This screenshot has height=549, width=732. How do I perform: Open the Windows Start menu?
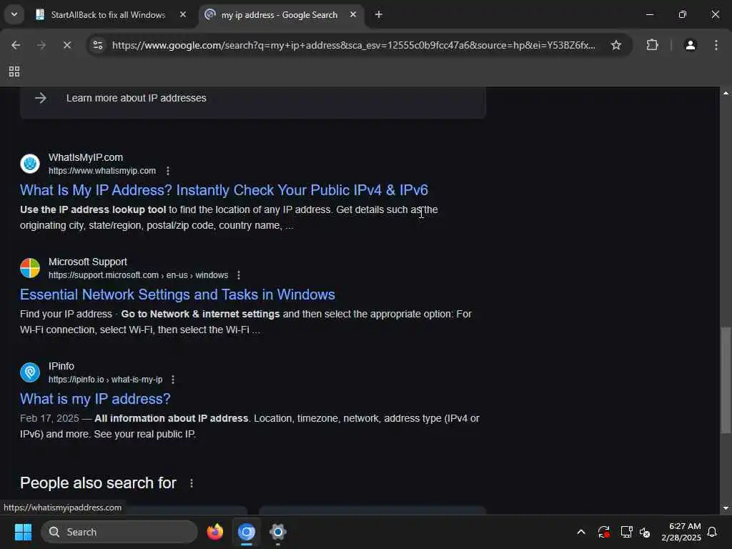pyautogui.click(x=23, y=532)
